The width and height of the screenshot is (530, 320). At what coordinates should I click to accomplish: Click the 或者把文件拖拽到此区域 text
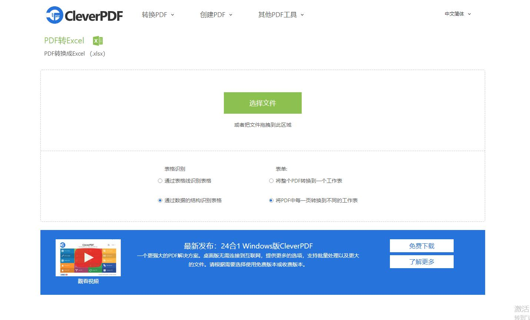point(263,125)
